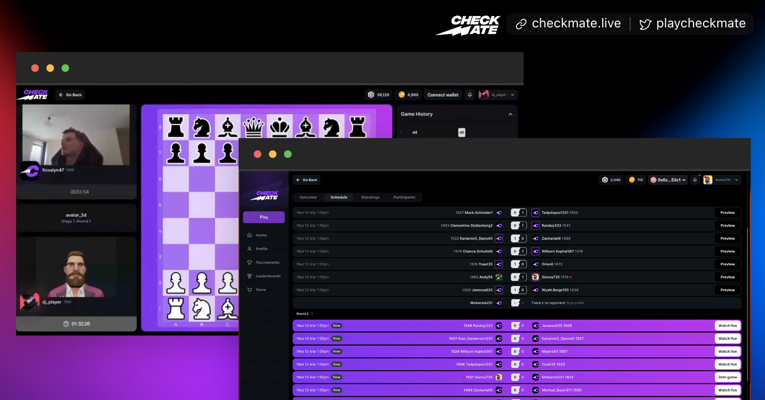Click the checkmate.live link in the header

568,24
